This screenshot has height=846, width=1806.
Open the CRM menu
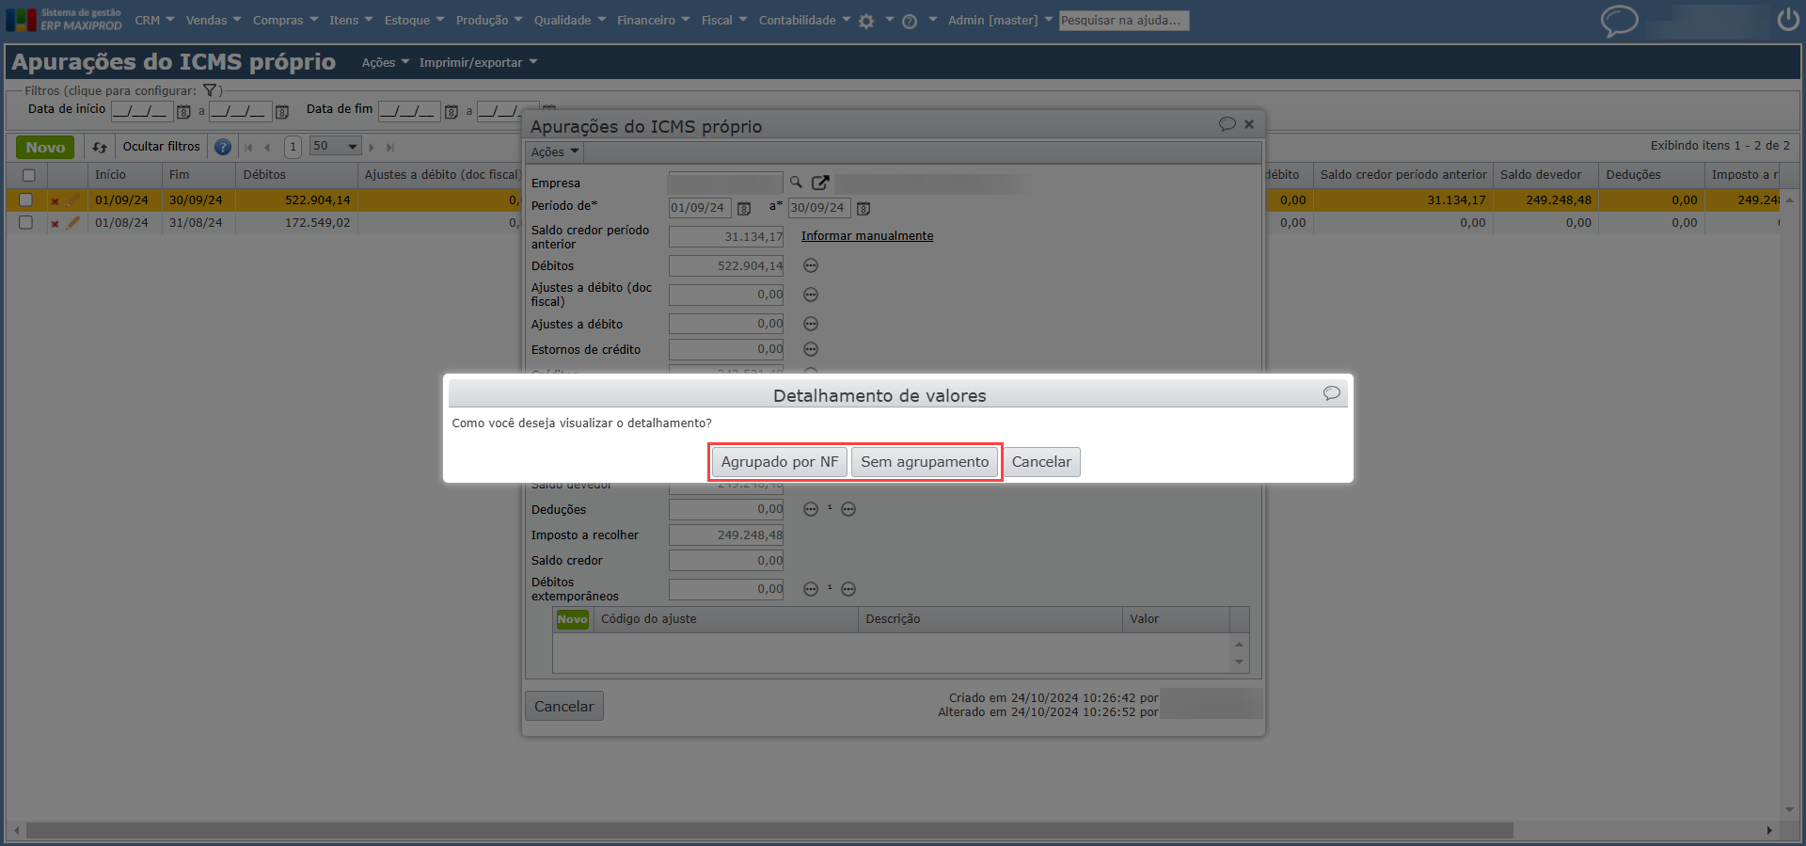(154, 20)
